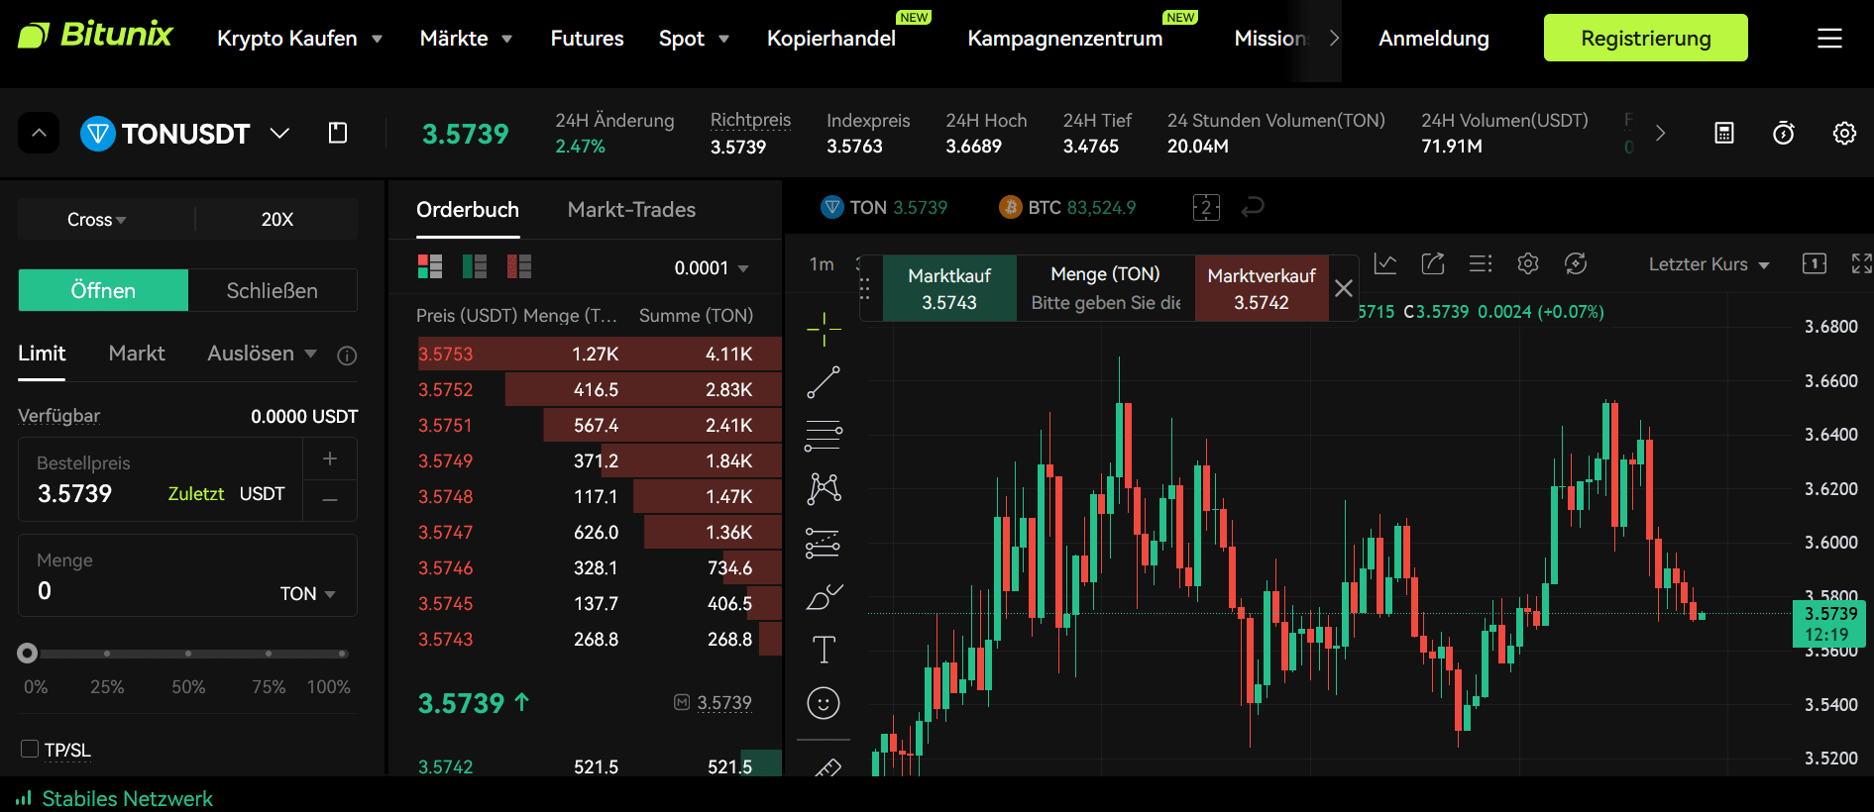Image resolution: width=1874 pixels, height=812 pixels.
Task: Open the emoji sticker tool
Action: [x=824, y=703]
